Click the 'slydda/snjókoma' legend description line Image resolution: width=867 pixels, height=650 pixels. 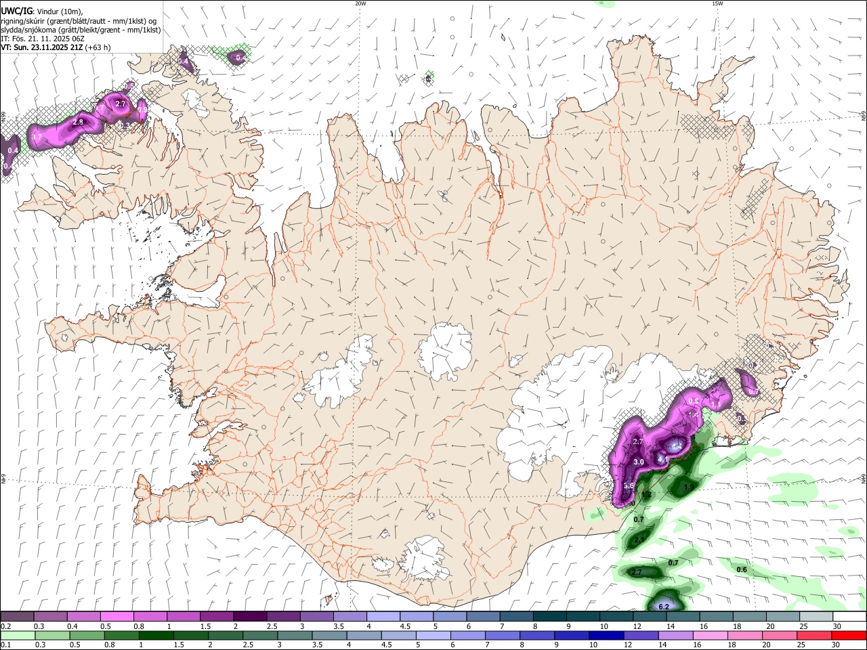click(81, 30)
